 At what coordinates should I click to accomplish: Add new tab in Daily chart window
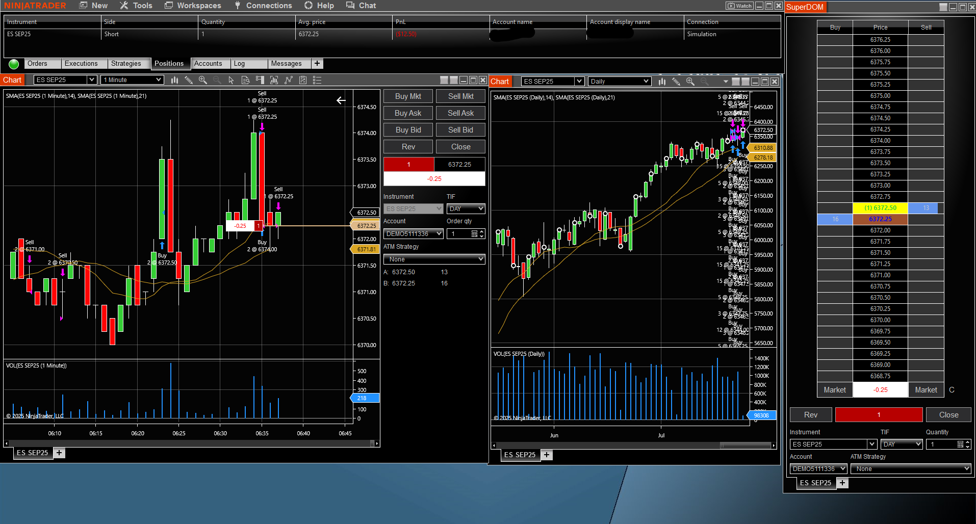(x=547, y=455)
